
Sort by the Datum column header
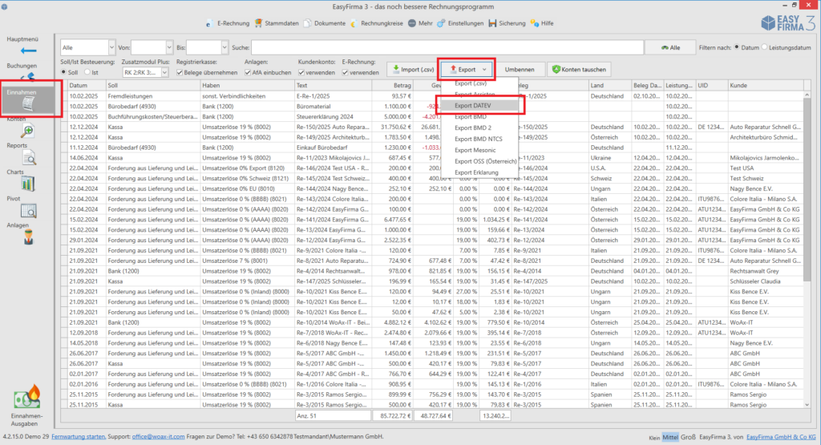(86, 85)
